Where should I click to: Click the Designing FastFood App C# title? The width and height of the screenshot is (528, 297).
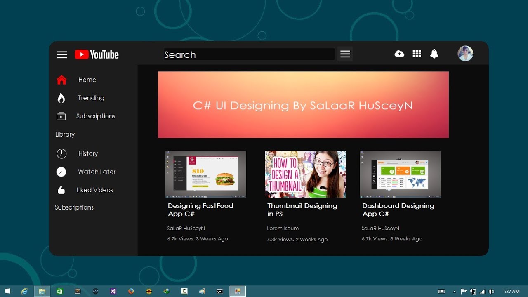pos(200,210)
